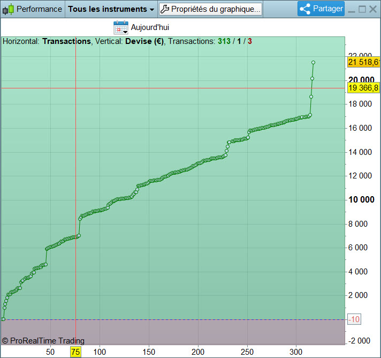Click the Partager share button
Viewport: 381px width, 358px height.
point(321,9)
